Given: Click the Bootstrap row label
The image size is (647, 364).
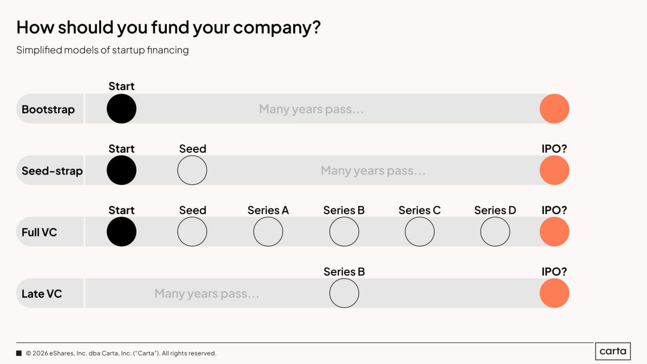Looking at the screenshot, I should [x=48, y=109].
